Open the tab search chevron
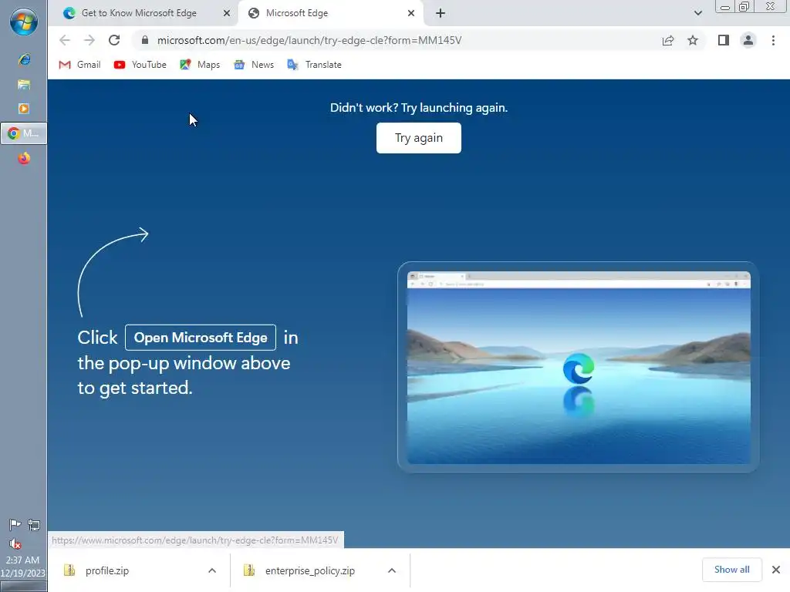This screenshot has height=592, width=790. [697, 13]
